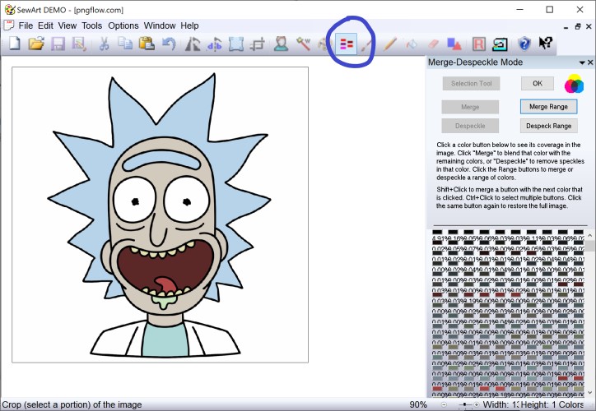This screenshot has height=411, width=596.
Task: Click the 90% zoom value in status bar
Action: (x=418, y=405)
